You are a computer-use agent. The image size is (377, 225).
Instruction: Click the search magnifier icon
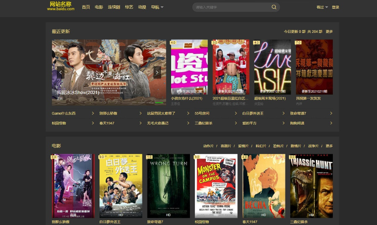point(274,7)
